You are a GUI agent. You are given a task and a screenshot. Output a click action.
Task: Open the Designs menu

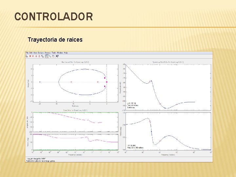[x=41, y=53]
